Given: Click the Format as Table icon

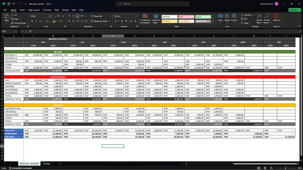Looking at the screenshot, I should (x=156, y=16).
